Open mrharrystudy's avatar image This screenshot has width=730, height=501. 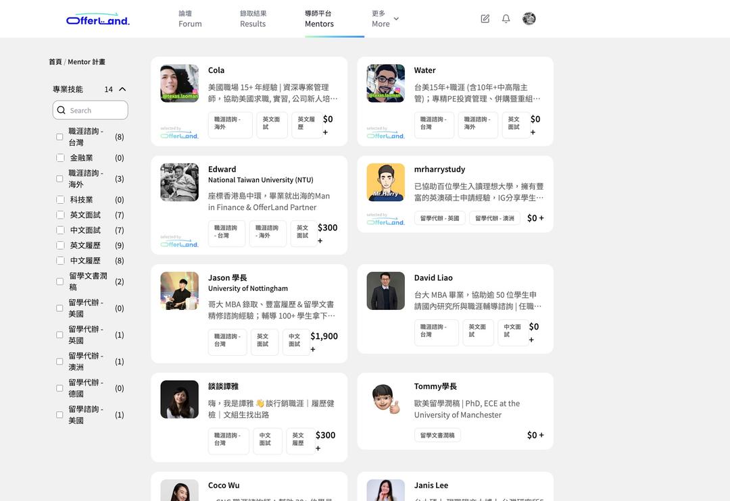coord(385,182)
